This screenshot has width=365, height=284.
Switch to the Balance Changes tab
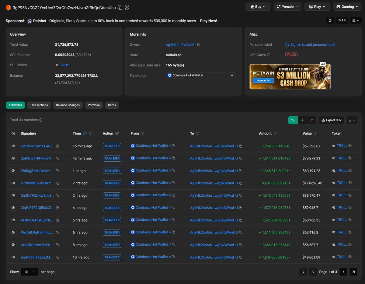click(68, 105)
